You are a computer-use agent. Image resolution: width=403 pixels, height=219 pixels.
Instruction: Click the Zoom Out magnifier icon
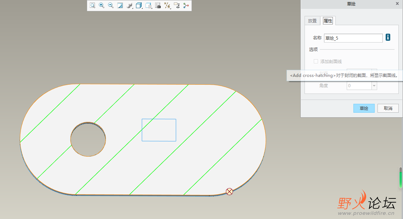click(111, 5)
